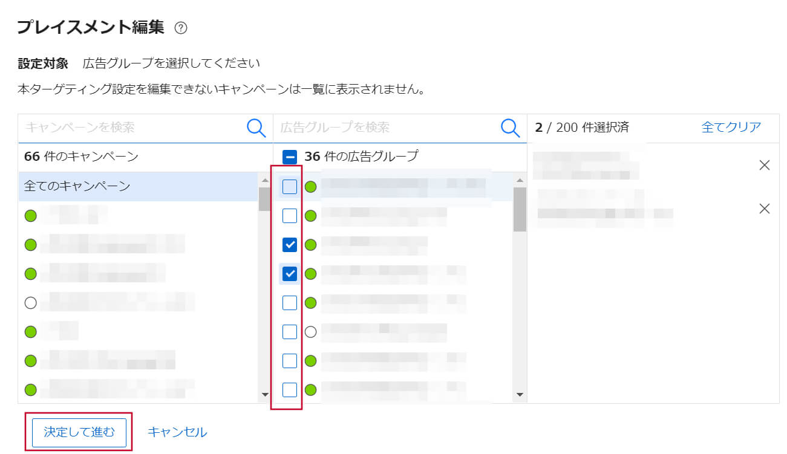This screenshot has height=454, width=787.
Task: Click 全てクリア to clear selections
Action: (731, 127)
